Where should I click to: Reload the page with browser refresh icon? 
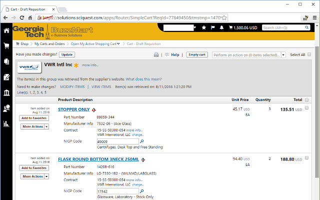tap(22, 18)
